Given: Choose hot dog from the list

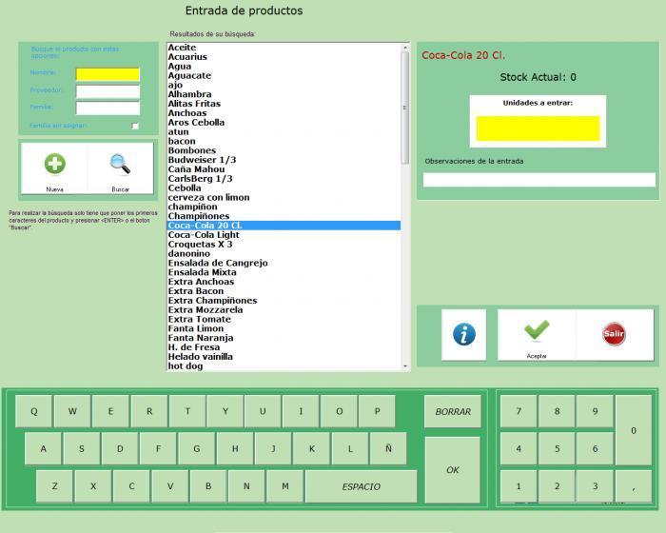Looking at the screenshot, I should coord(284,365).
